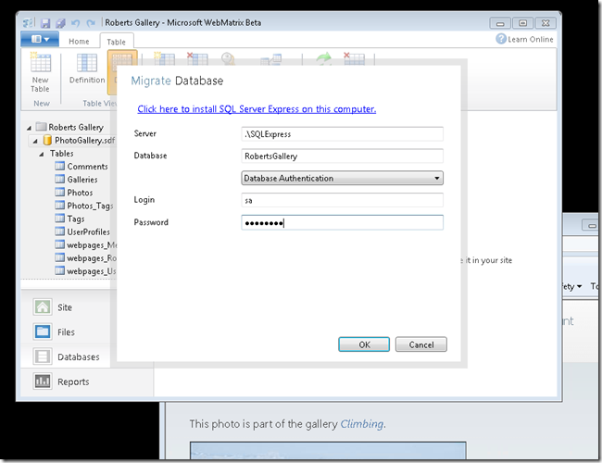Click the Undo arrow in title bar
The image size is (602, 463).
75,23
